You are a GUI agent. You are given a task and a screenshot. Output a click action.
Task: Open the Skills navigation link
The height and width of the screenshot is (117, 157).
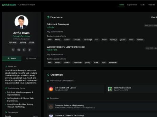(142, 5)
